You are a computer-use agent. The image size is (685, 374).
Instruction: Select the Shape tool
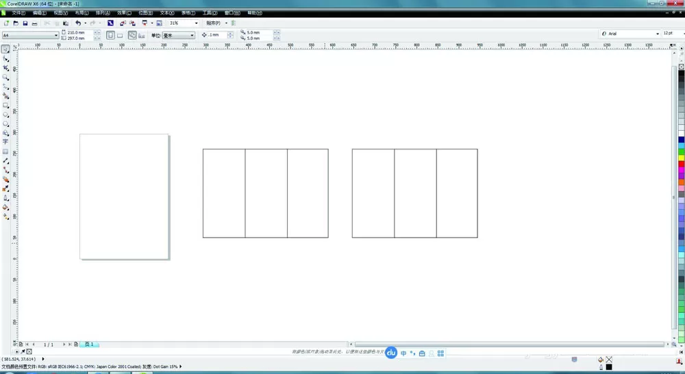pos(5,58)
